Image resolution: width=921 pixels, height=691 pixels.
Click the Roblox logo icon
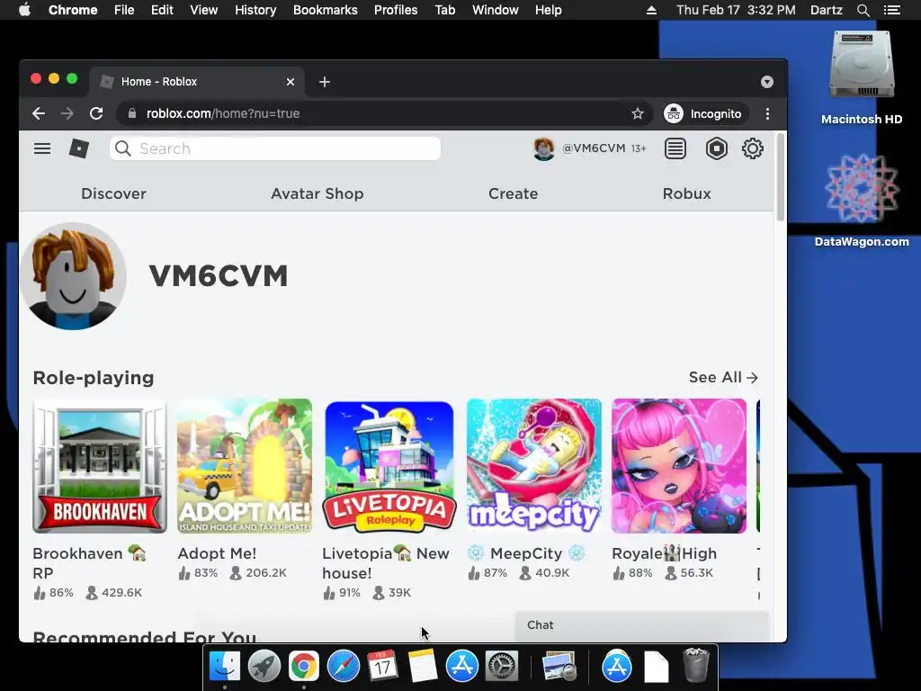tap(79, 148)
